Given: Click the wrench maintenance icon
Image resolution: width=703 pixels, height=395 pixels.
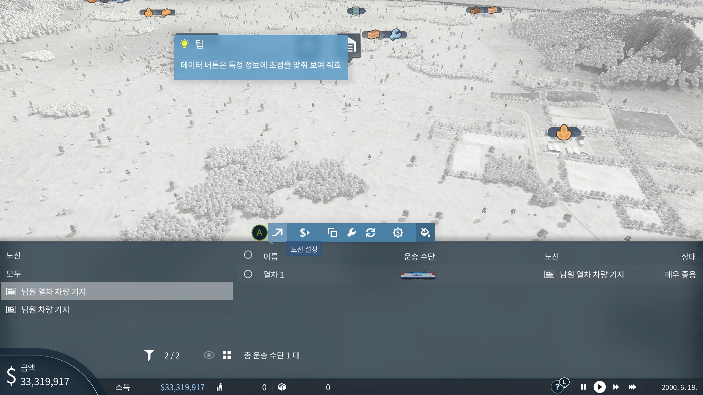Looking at the screenshot, I should pyautogui.click(x=351, y=233).
